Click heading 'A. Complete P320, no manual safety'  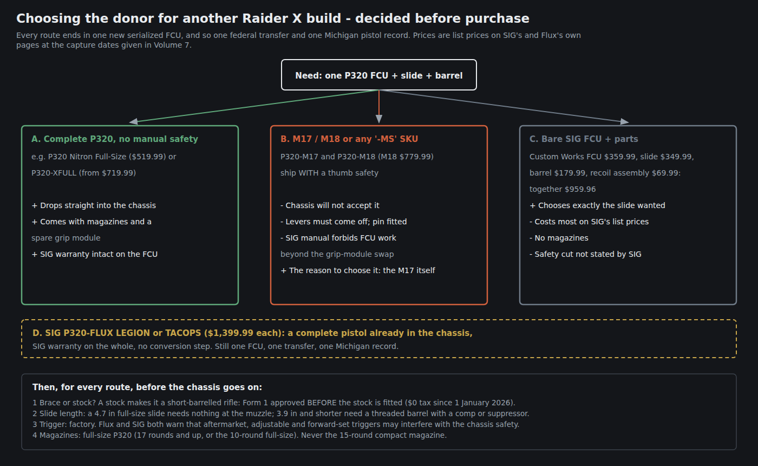115,139
